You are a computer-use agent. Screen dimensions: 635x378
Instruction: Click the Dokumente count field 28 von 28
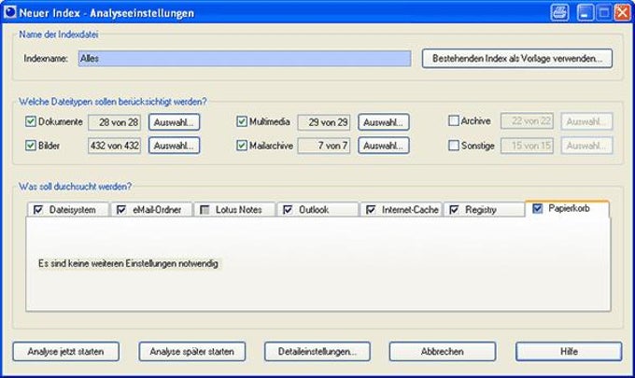(x=114, y=122)
